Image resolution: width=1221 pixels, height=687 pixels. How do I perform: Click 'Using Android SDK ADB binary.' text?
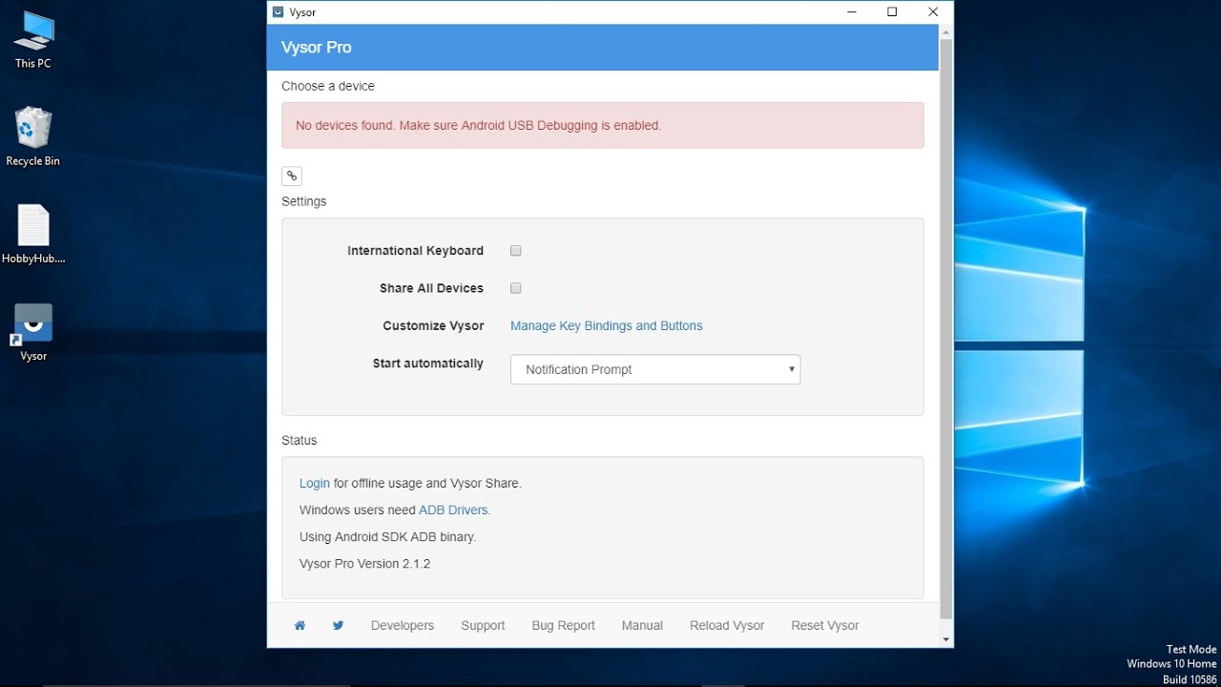tap(387, 537)
